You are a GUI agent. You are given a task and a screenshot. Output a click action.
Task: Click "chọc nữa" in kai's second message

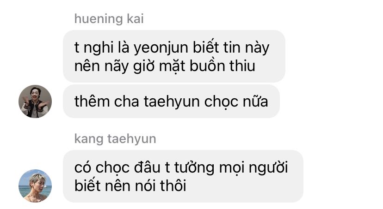(x=236, y=102)
